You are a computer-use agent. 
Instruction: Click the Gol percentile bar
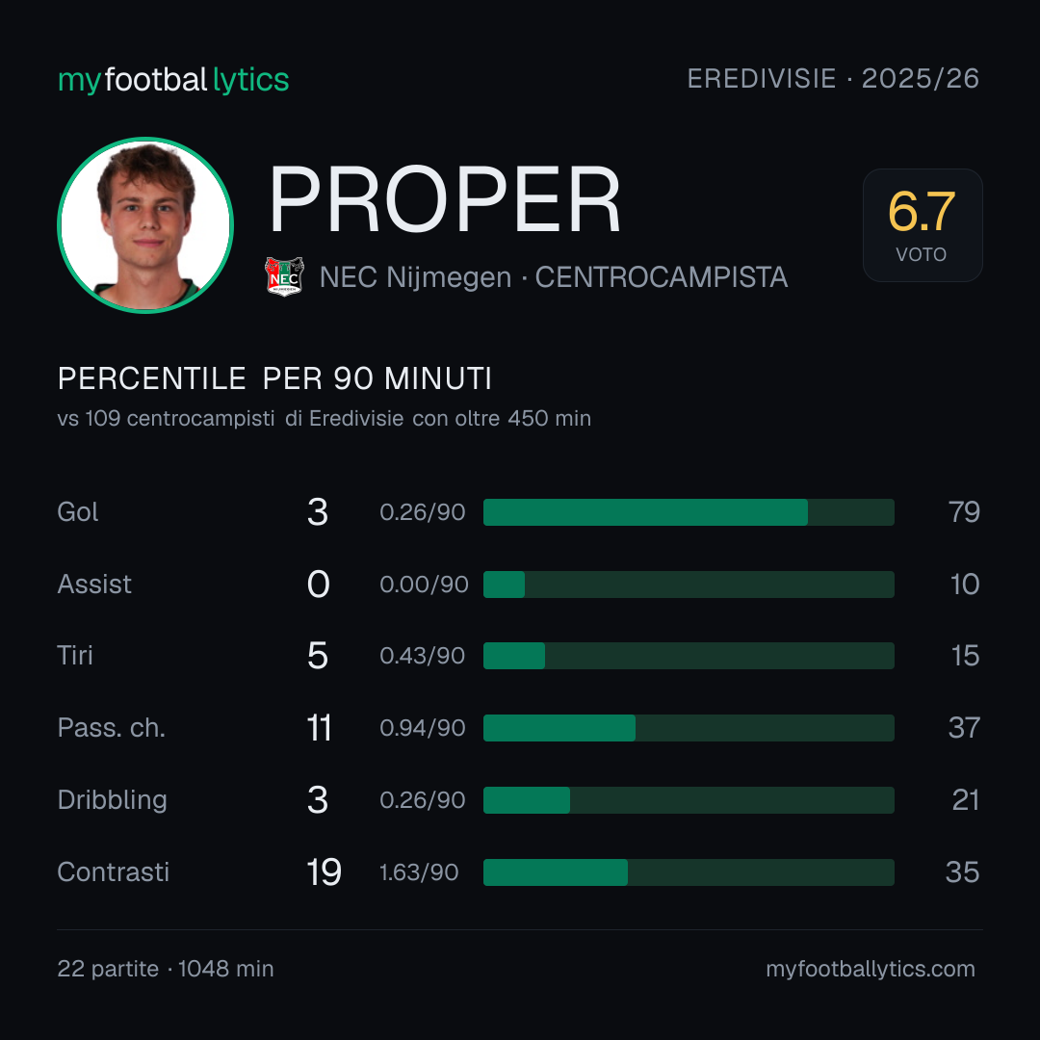pyautogui.click(x=689, y=512)
